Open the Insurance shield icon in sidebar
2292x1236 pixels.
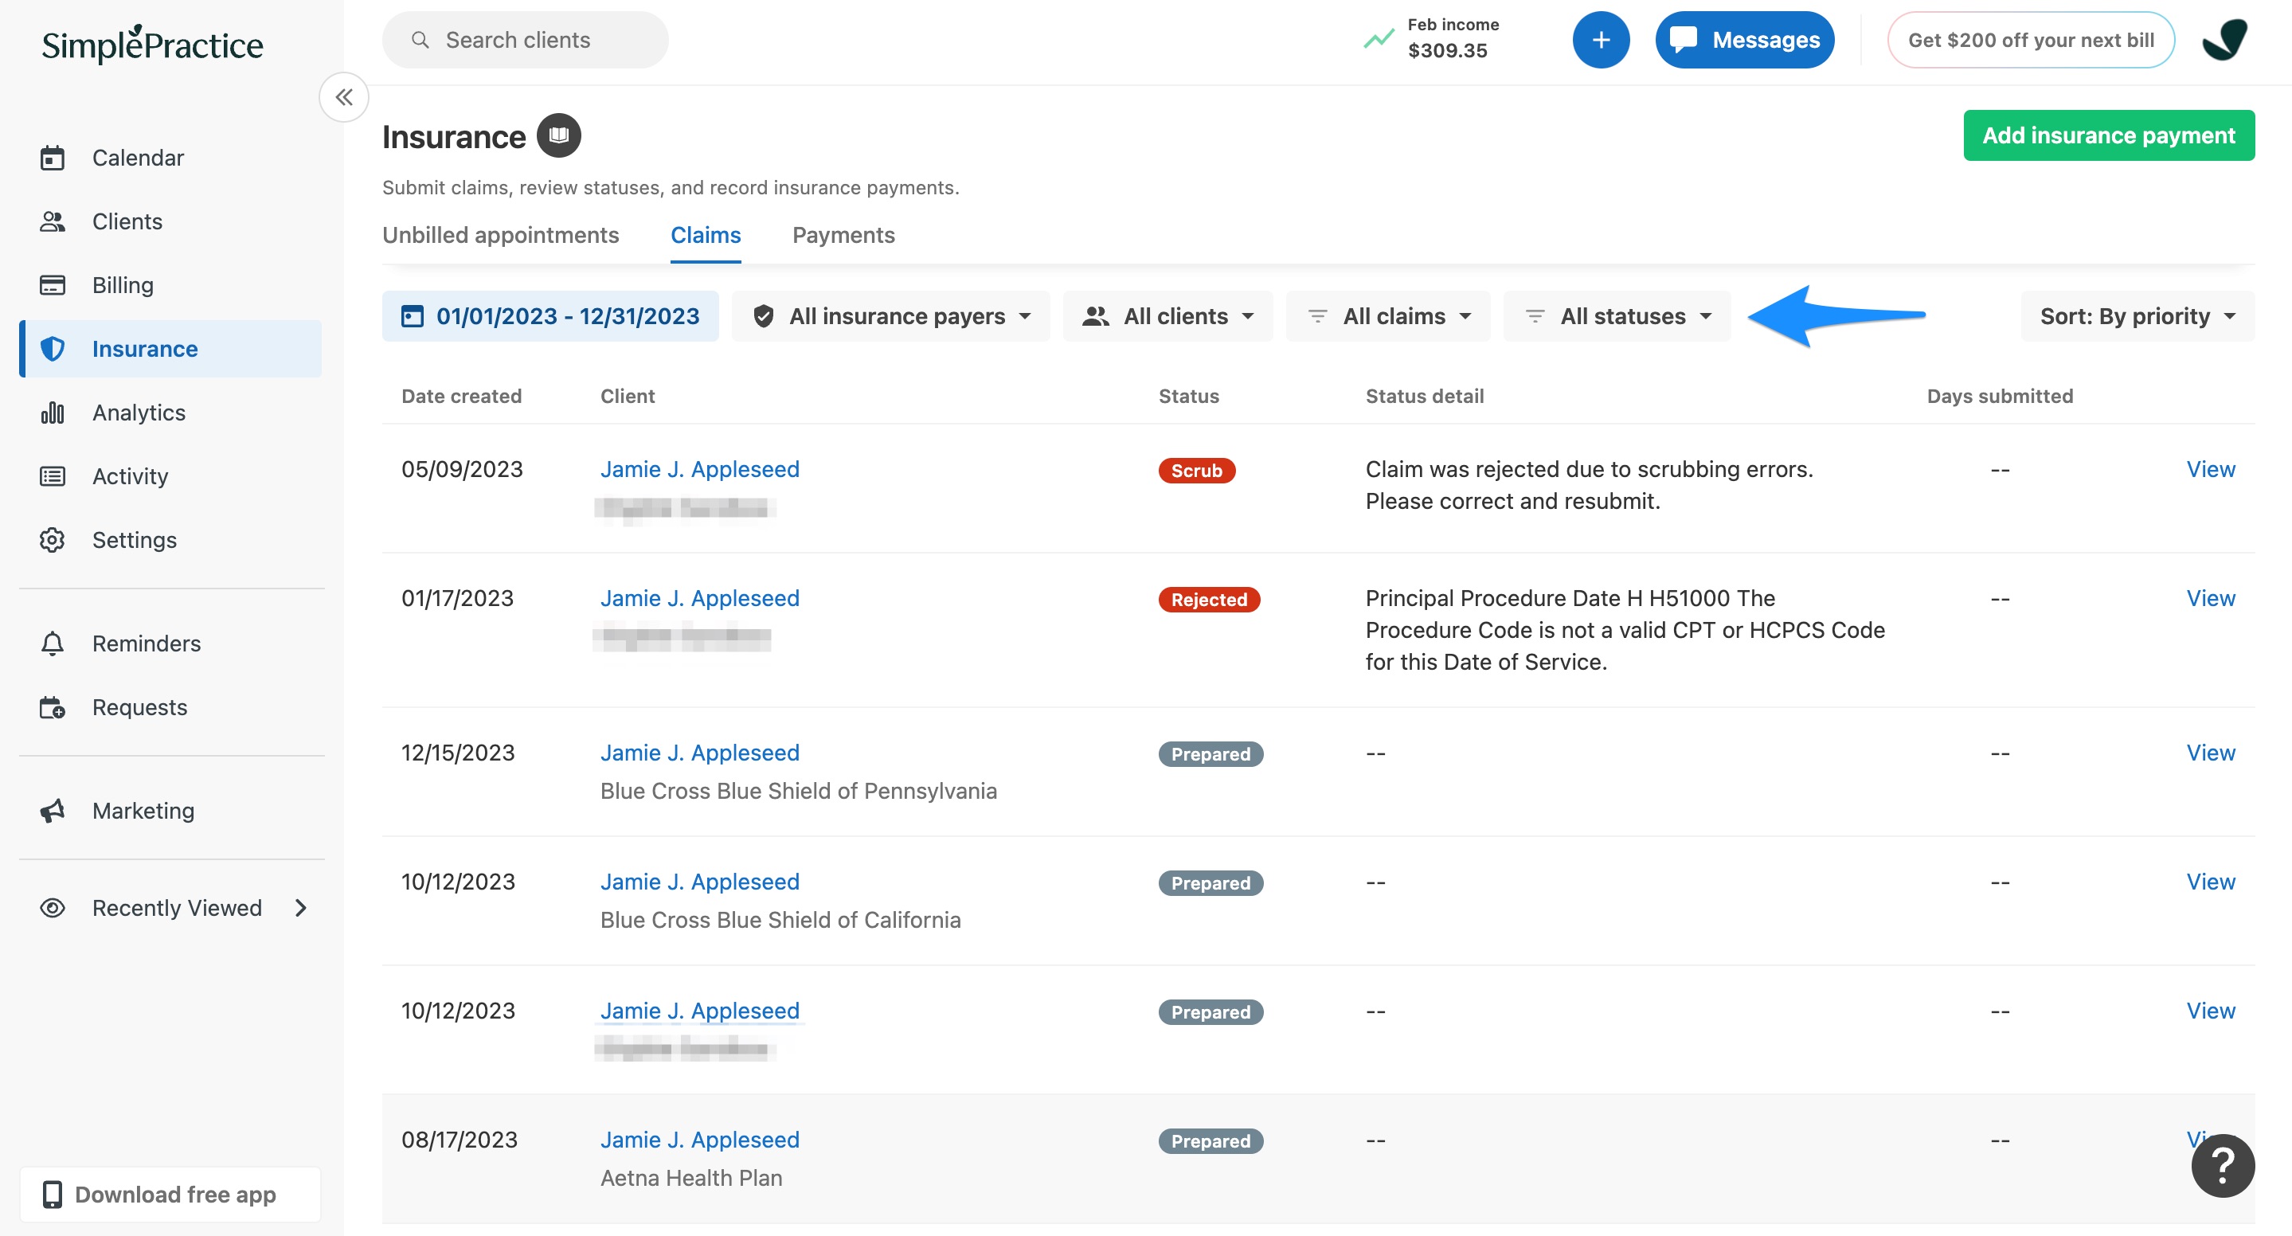(x=53, y=349)
